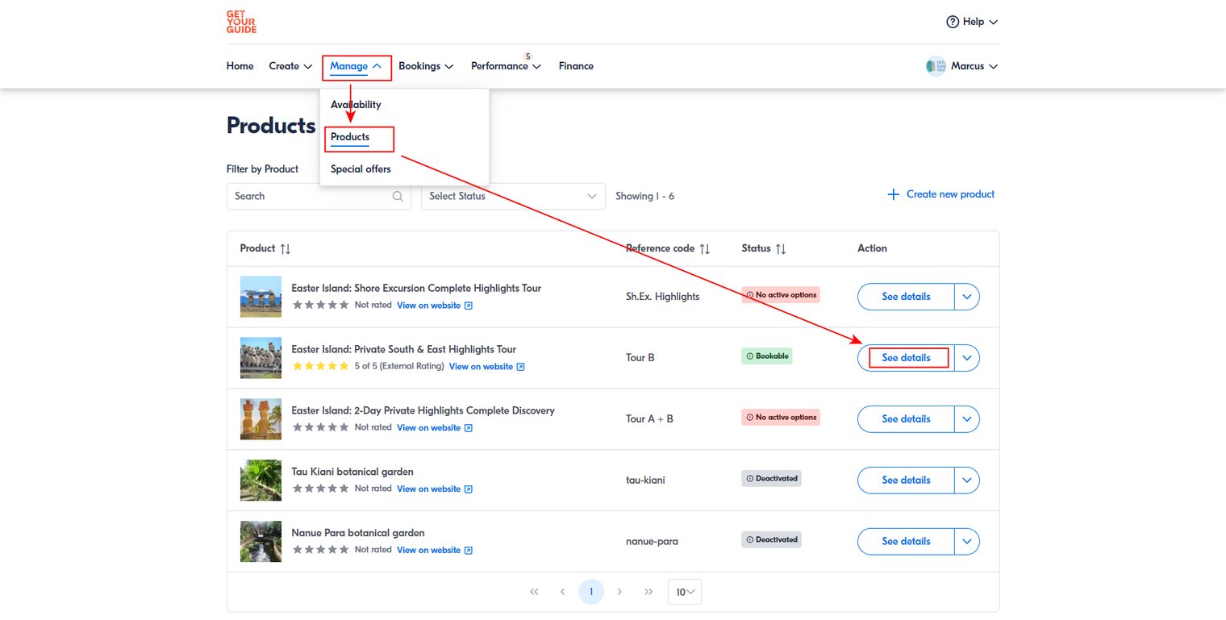Open the Marcus account dropdown
Viewport: 1226px width, 620px height.
click(x=962, y=66)
